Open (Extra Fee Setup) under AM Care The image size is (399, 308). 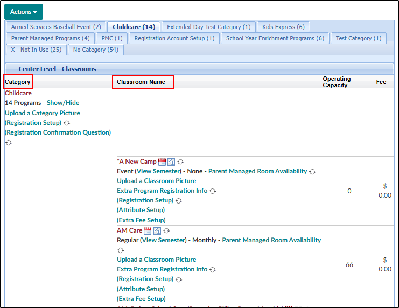click(141, 299)
